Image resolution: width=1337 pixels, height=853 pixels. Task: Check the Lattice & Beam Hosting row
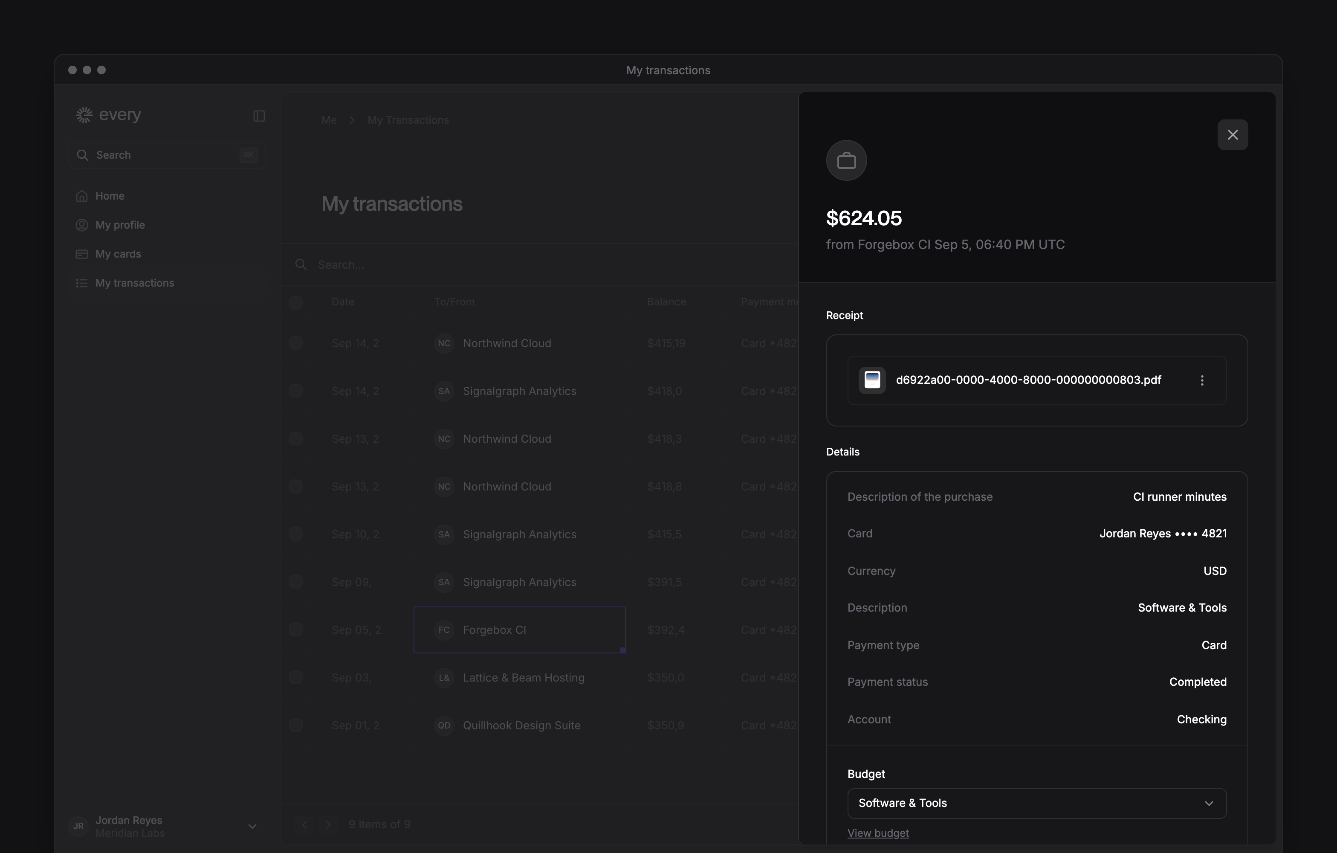[296, 678]
